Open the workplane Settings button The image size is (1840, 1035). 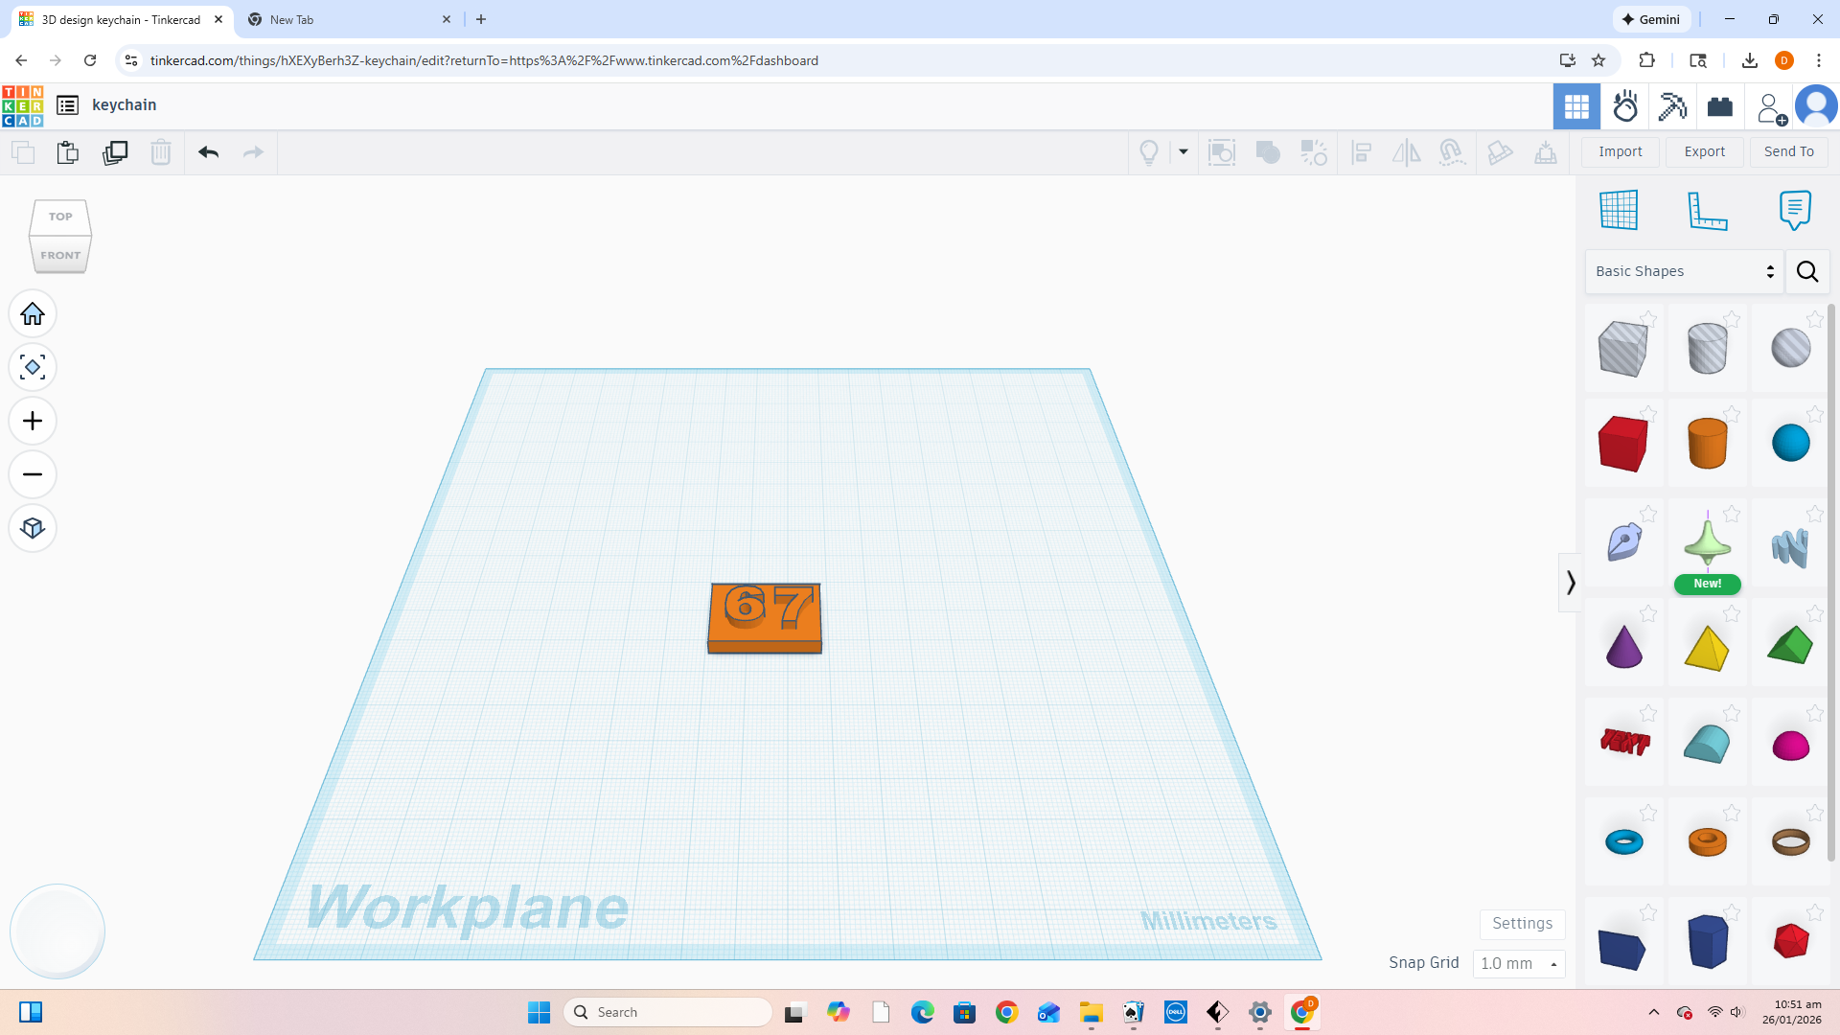coord(1522,924)
